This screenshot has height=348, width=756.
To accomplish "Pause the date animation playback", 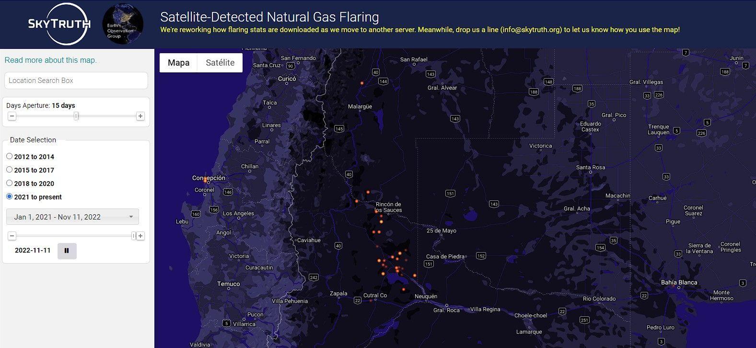I will click(x=67, y=251).
